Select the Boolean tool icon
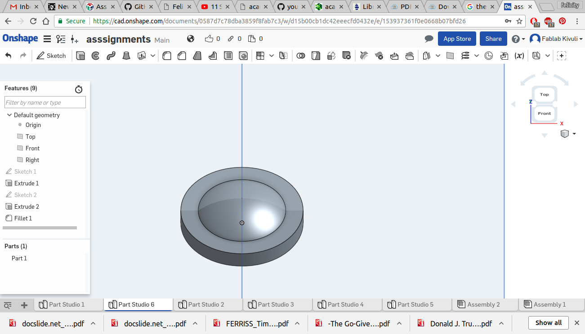The image size is (585, 334). (x=301, y=56)
